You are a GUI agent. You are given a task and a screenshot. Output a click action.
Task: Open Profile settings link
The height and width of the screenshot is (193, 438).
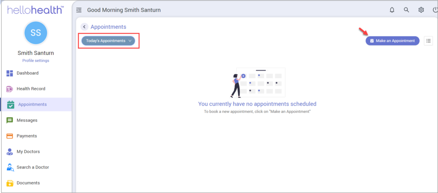click(x=36, y=61)
